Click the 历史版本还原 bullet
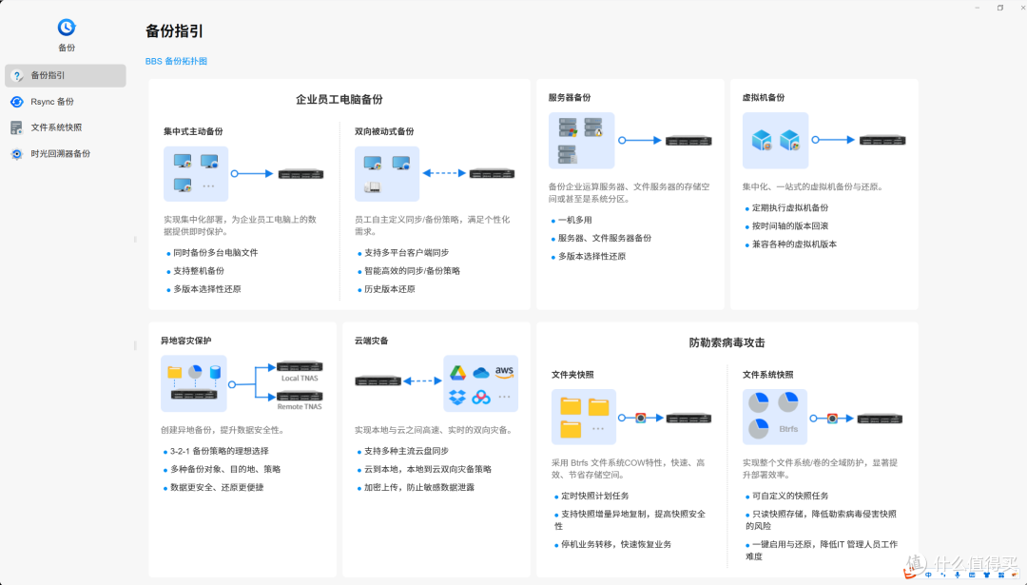The height and width of the screenshot is (585, 1027). pyautogui.click(x=390, y=289)
